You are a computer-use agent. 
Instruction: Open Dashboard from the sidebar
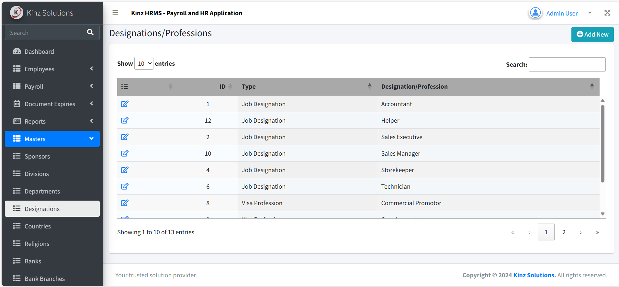click(52, 51)
